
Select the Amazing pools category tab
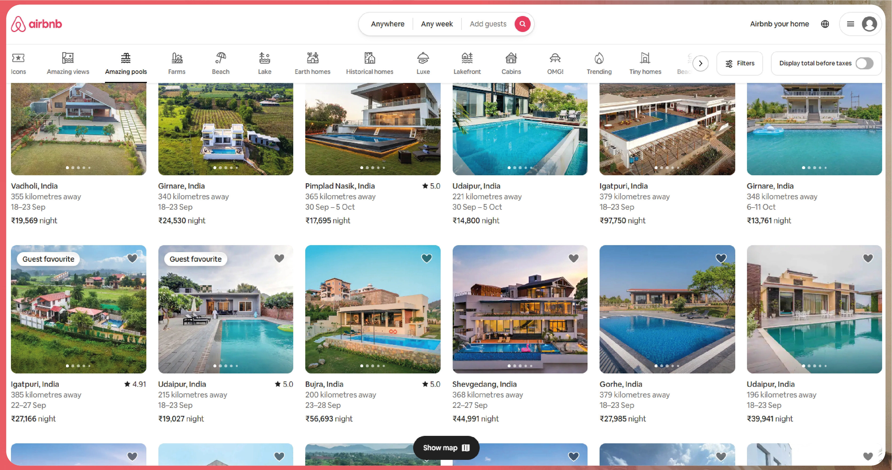pyautogui.click(x=126, y=64)
